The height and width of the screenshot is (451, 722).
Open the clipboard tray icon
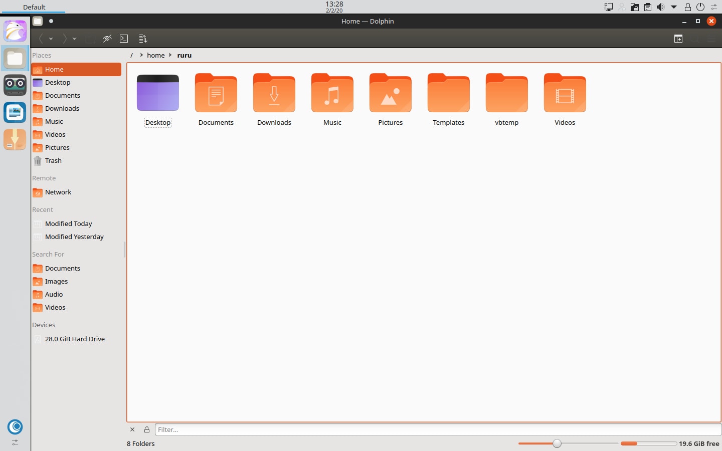(648, 7)
